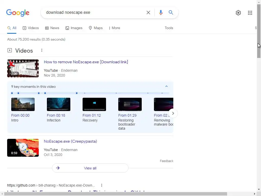This screenshot has width=261, height=196.
Task: Switch to the Images tab
Action: [74, 28]
